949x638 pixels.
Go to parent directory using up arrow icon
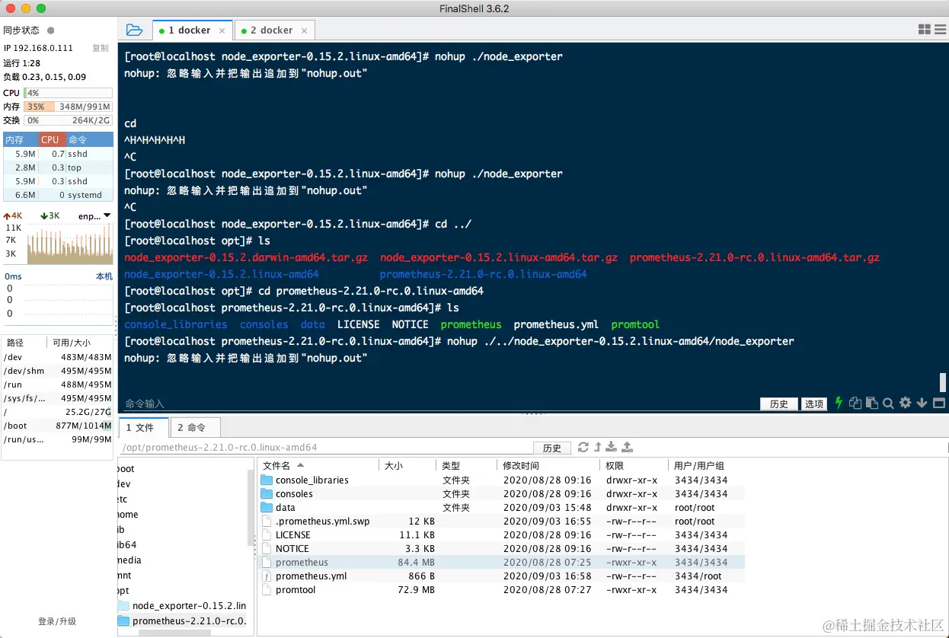(598, 447)
